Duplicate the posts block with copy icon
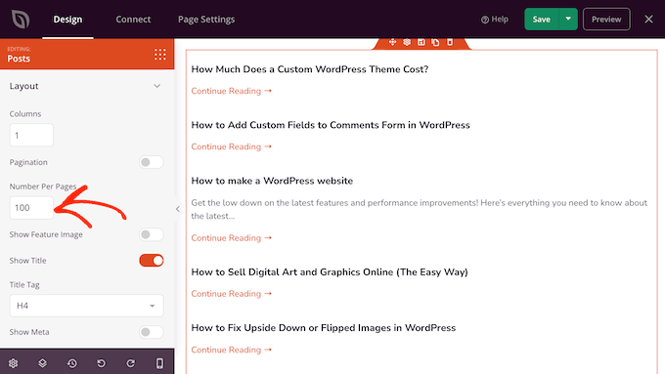 435,42
